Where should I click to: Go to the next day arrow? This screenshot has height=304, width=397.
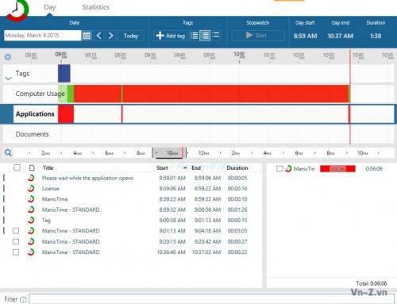click(111, 36)
